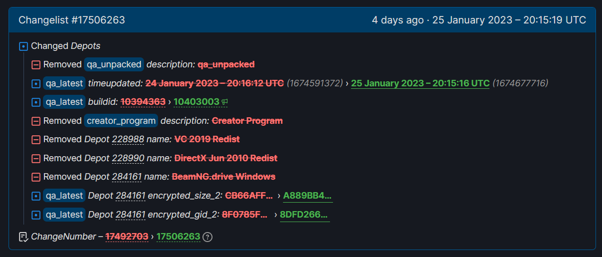This screenshot has width=602, height=257.
Task: Click the modified icon beside encrypted_gid_2 row
Action: point(35,215)
